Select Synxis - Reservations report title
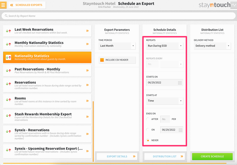This screenshot has width=237, height=165. pyautogui.click(x=32, y=130)
